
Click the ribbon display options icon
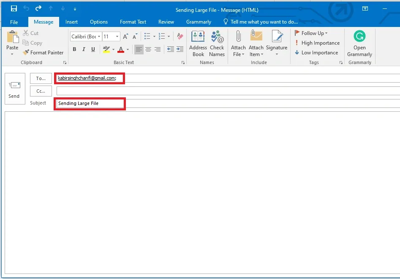click(365, 9)
